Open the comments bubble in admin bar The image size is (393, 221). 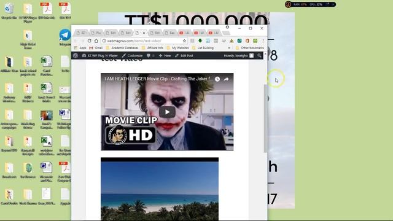click(x=150, y=56)
